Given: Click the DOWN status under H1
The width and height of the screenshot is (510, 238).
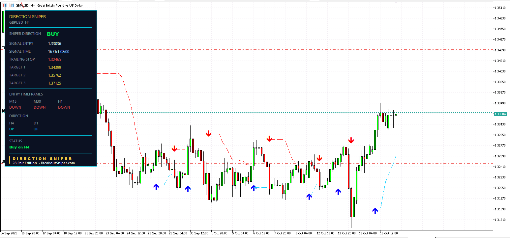Looking at the screenshot, I should [x=64, y=107].
